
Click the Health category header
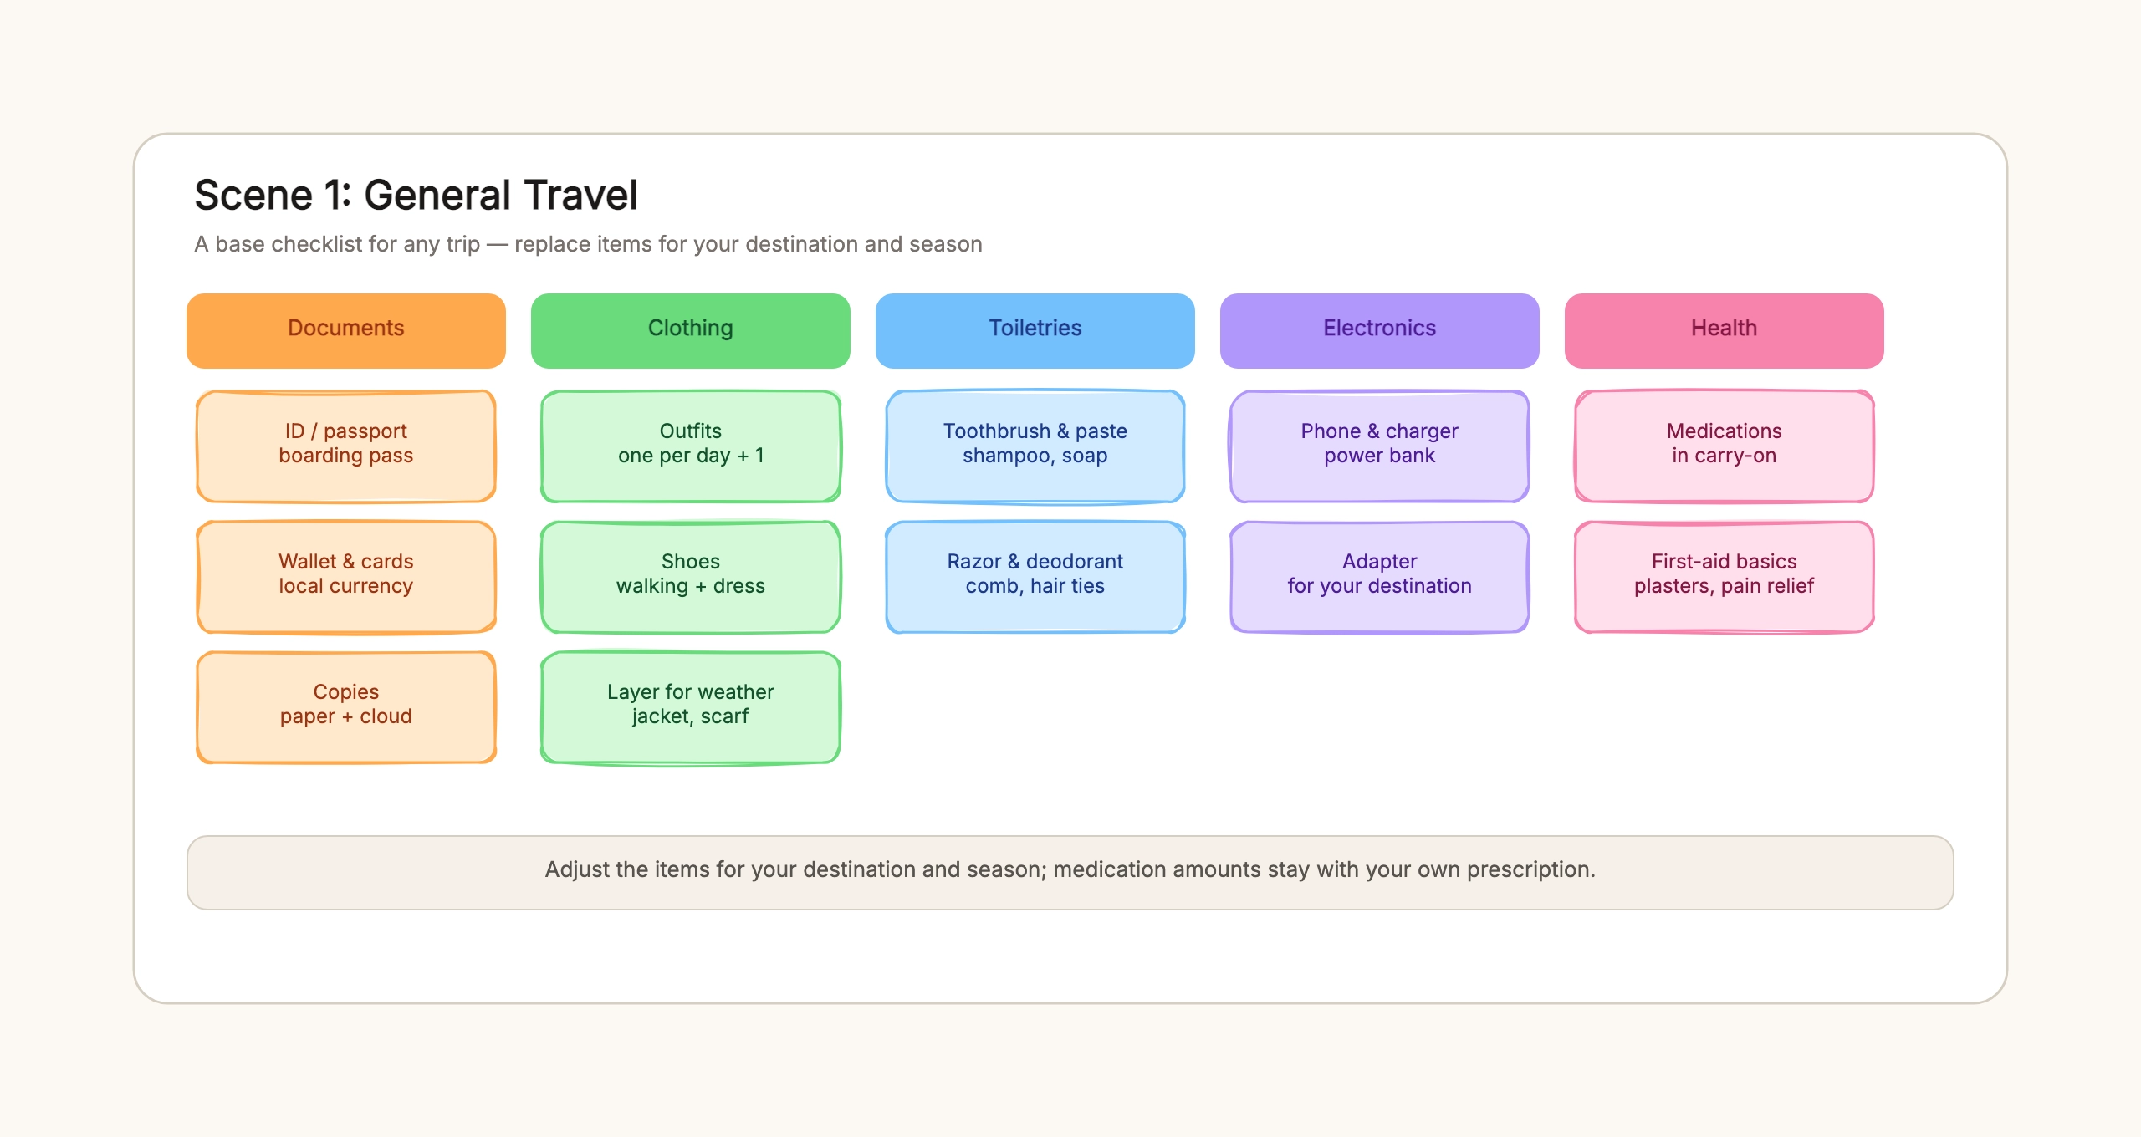[1725, 330]
